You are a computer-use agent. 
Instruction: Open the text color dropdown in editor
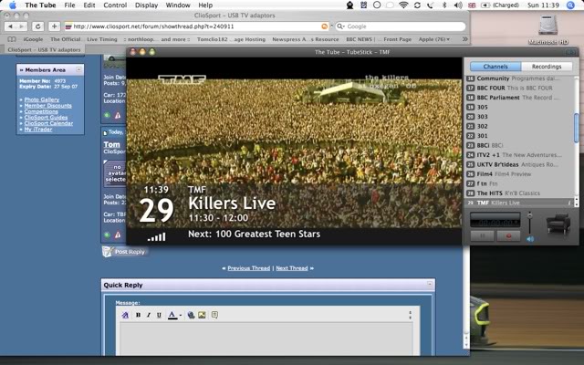pyautogui.click(x=180, y=315)
